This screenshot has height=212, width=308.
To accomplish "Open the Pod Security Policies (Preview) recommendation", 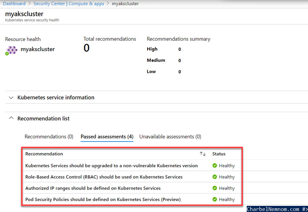I will coord(103,199).
